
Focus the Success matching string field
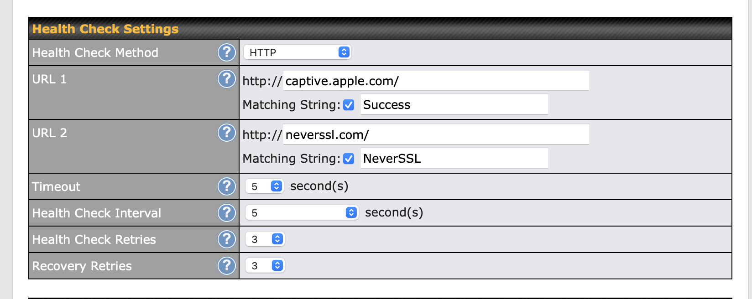[x=454, y=105]
